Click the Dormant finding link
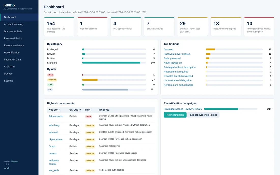This screenshot has width=280, height=175. pos(169,49)
